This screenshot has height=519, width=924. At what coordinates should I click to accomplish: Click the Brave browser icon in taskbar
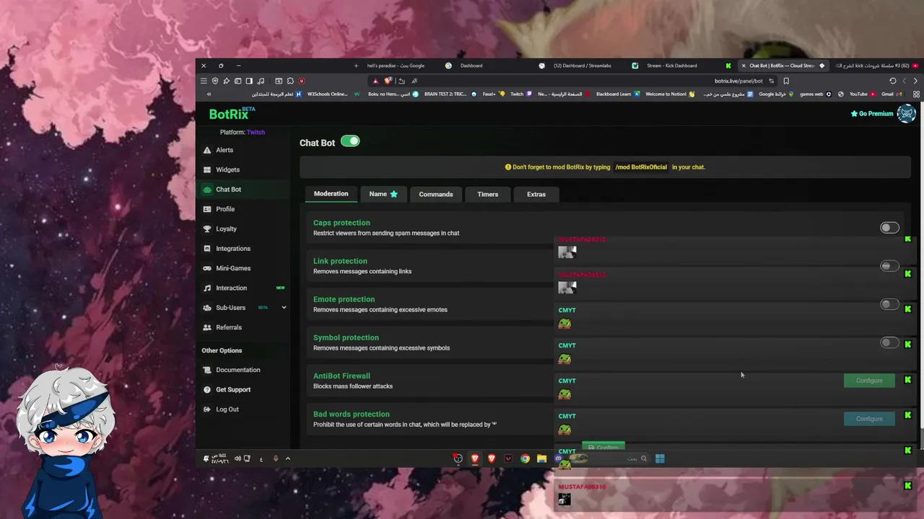click(474, 458)
